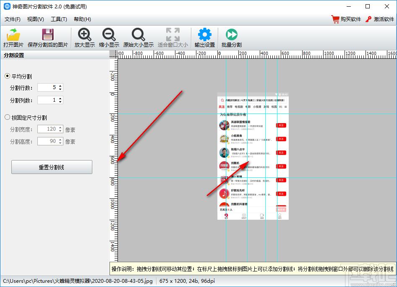Increase 分割行数 with up arrow
397x287 pixels.
[x=60, y=86]
